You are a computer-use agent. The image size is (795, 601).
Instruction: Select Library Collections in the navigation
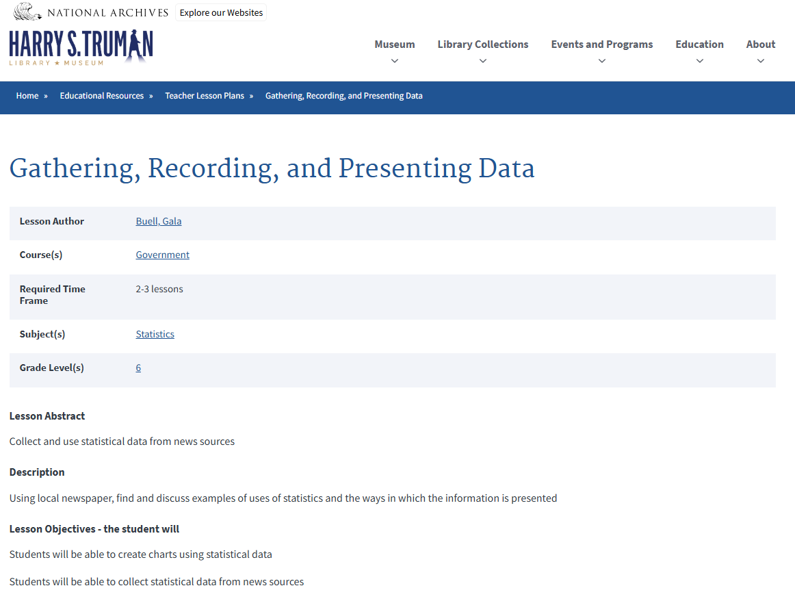tap(483, 44)
